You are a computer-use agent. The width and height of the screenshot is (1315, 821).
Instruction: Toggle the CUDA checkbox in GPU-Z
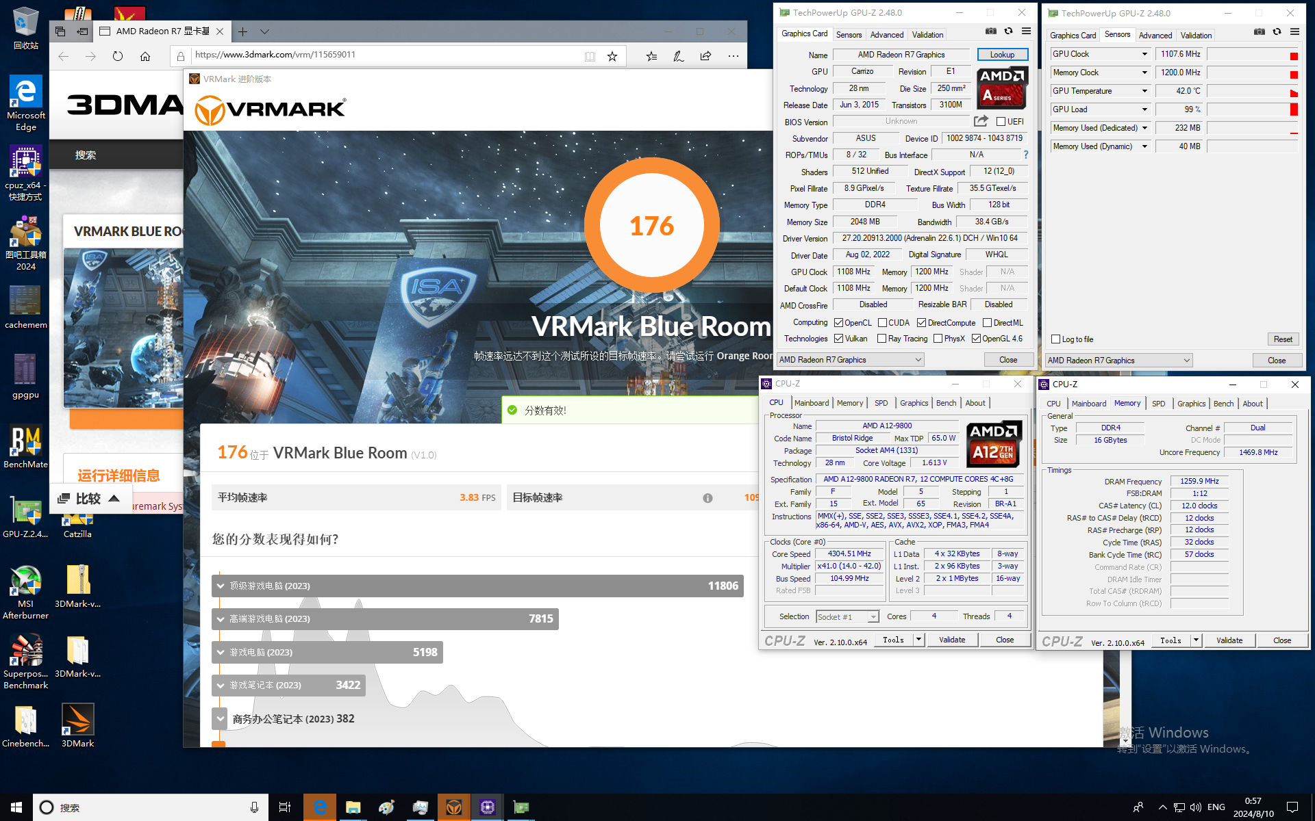pyautogui.click(x=882, y=323)
